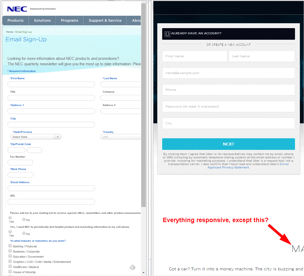Click the First Name field on NEC form
This screenshot has height=276, width=304.
[51, 84]
